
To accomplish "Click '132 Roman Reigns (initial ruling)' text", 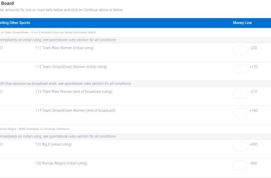I will coord(61,163).
